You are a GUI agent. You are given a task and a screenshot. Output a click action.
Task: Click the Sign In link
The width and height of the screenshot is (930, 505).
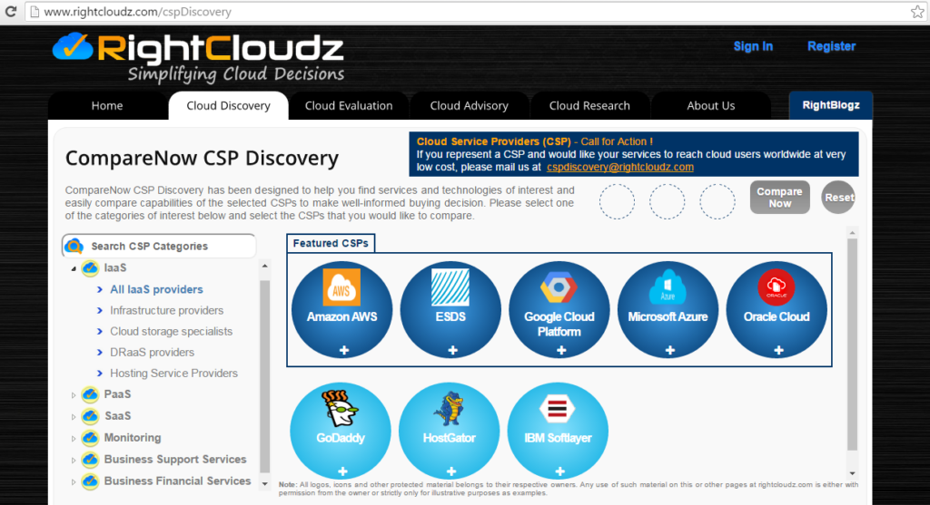click(x=753, y=46)
